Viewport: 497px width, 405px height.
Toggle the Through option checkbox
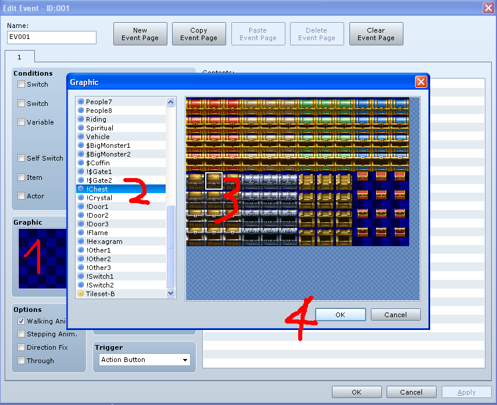pyautogui.click(x=22, y=360)
